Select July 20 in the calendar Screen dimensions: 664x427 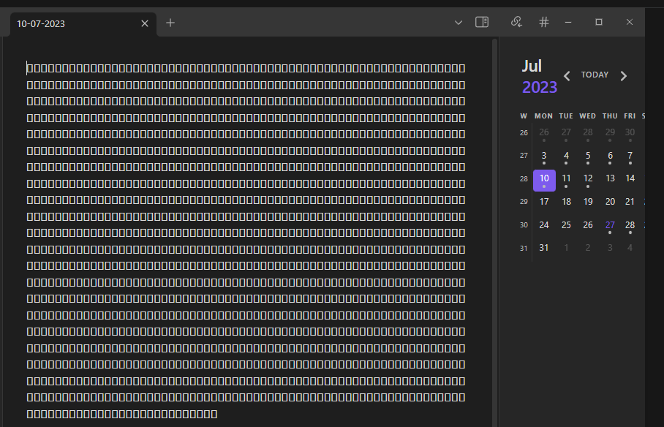(610, 203)
